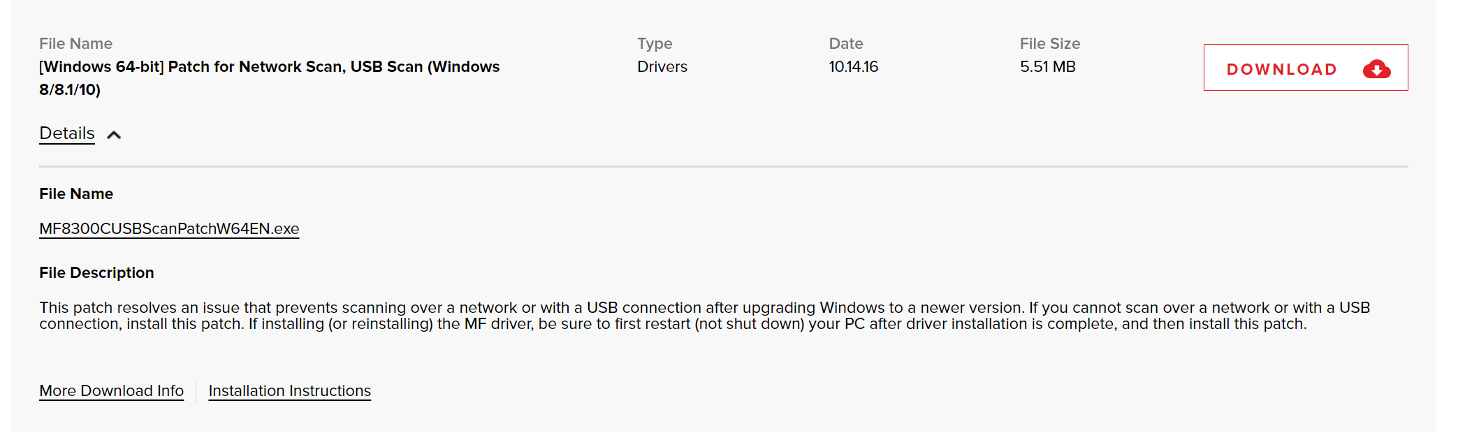Click the red cloud download icon
The image size is (1465, 447).
pyautogui.click(x=1376, y=69)
